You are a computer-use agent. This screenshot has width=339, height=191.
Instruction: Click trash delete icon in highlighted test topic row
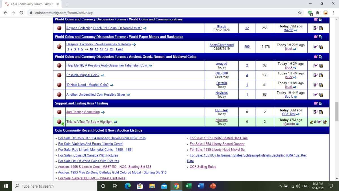click(315, 122)
